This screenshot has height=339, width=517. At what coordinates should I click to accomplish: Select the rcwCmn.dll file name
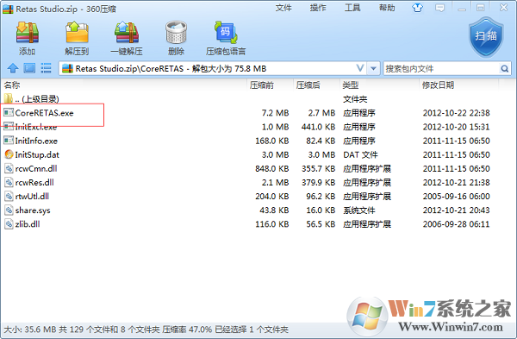(x=36, y=168)
